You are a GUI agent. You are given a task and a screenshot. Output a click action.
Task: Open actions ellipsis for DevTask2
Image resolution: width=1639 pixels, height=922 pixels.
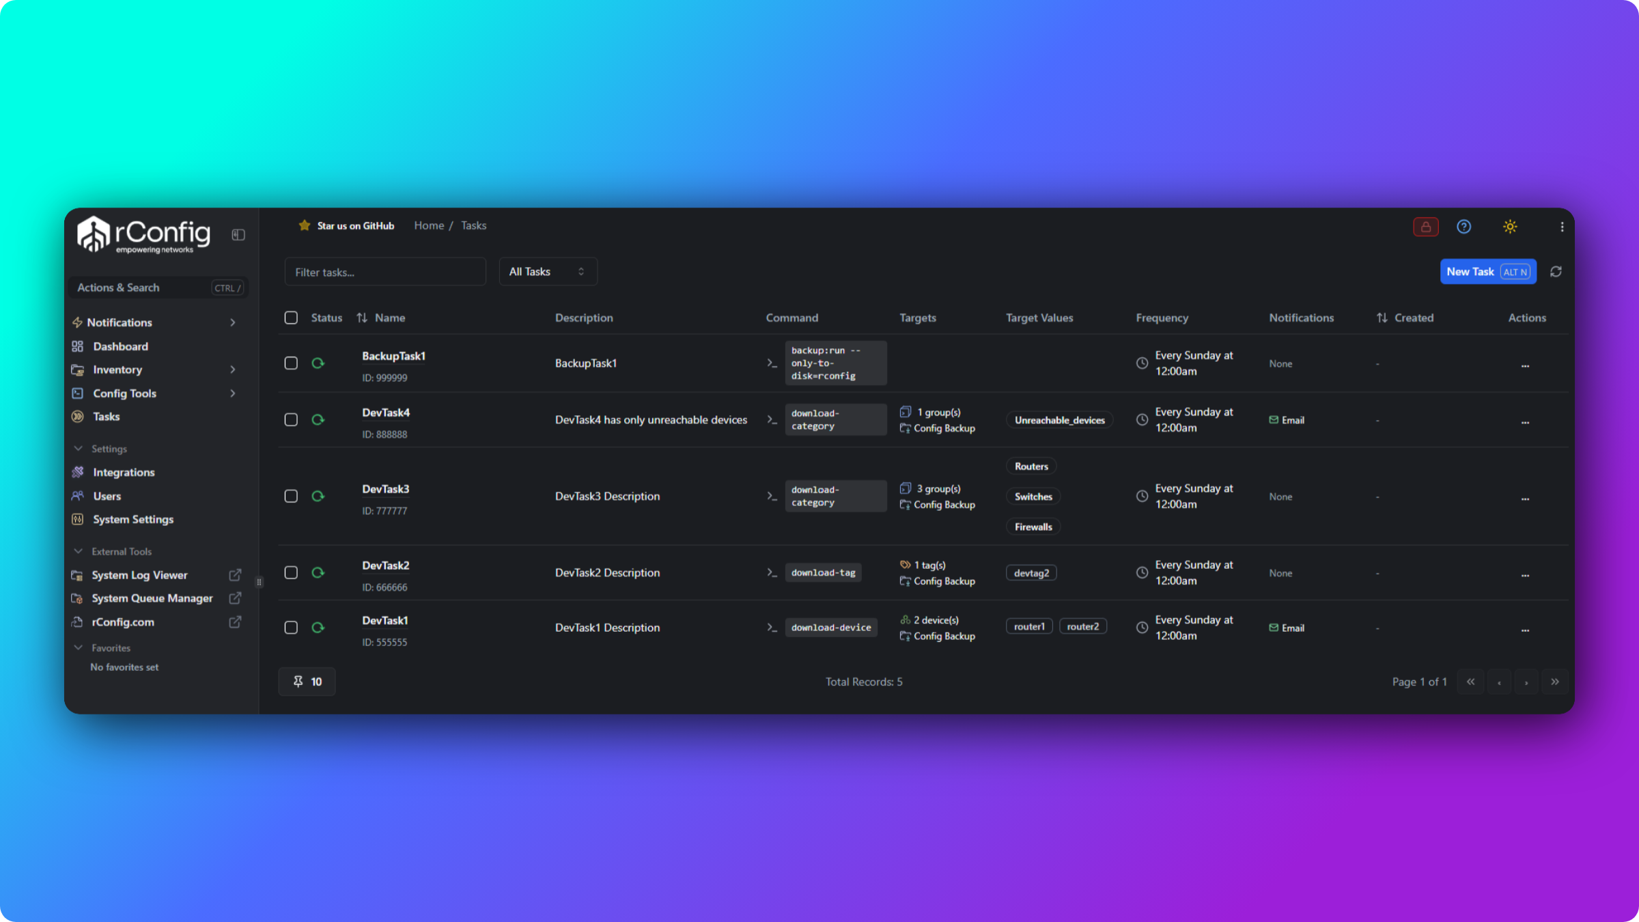click(x=1525, y=575)
